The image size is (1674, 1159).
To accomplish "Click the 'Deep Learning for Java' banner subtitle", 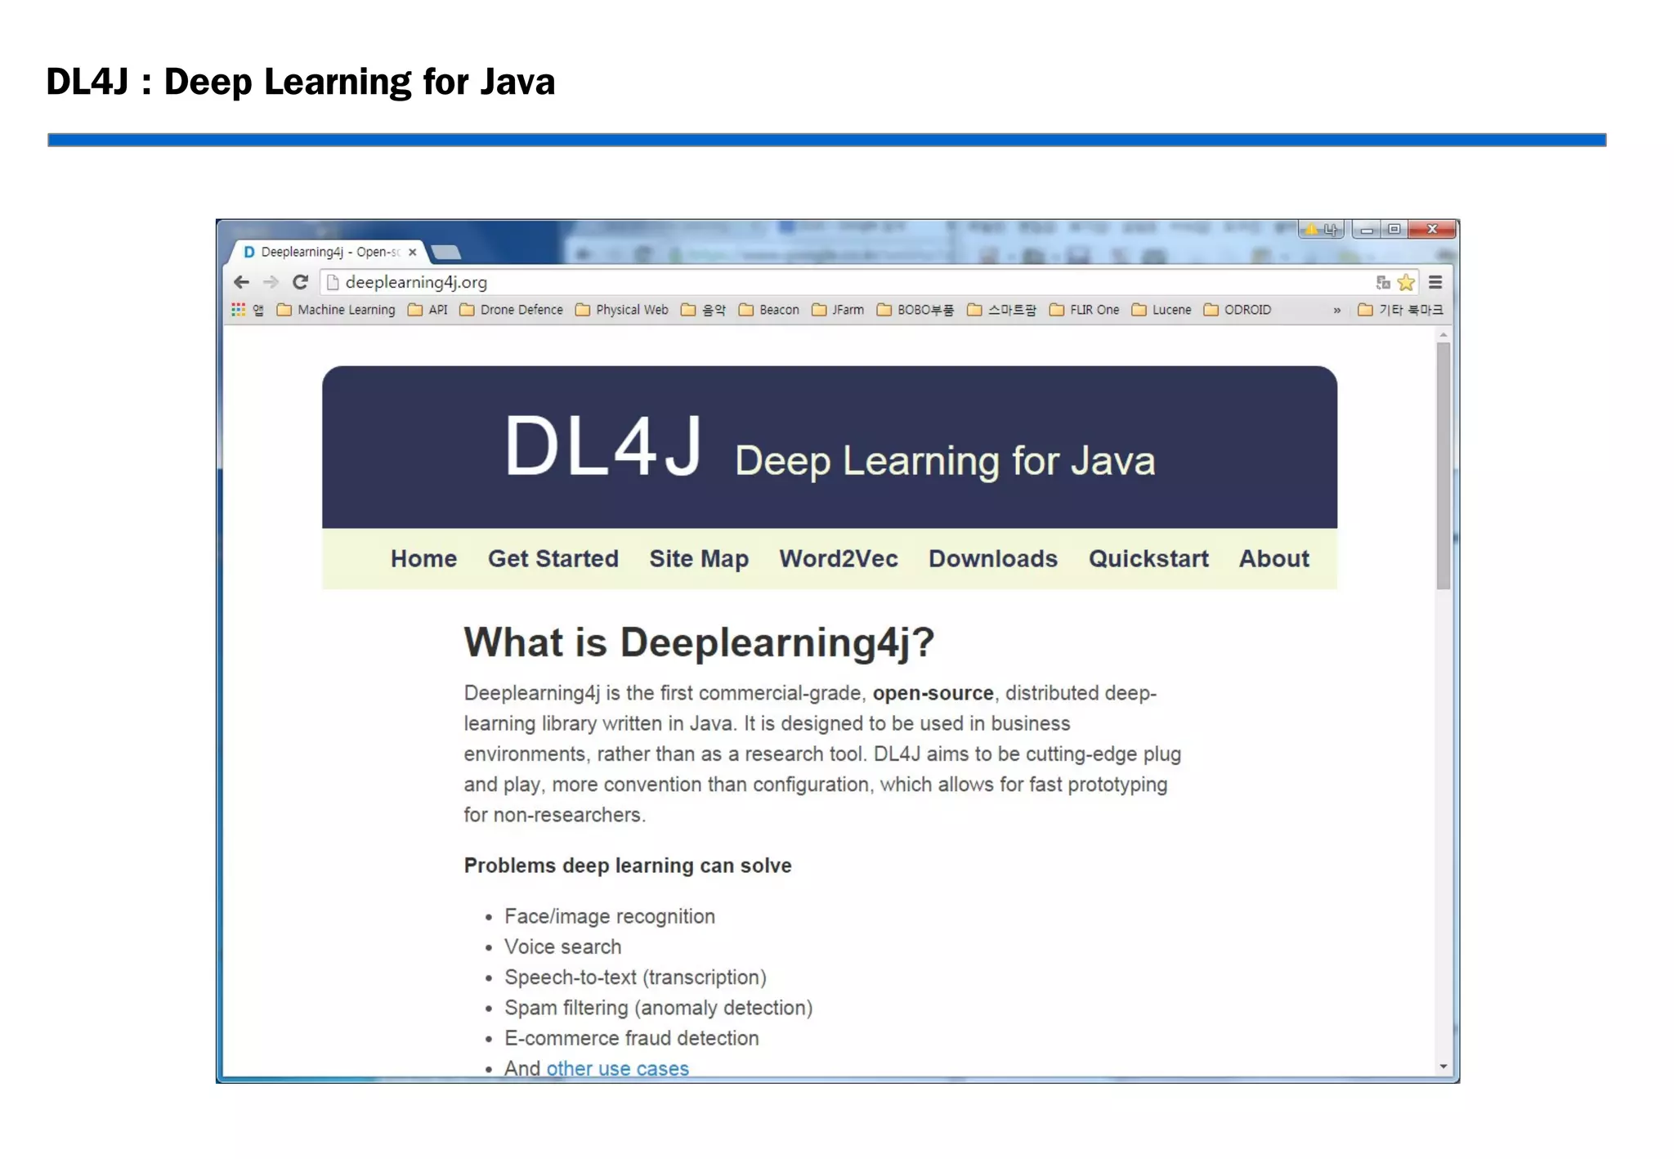I will pyautogui.click(x=945, y=461).
